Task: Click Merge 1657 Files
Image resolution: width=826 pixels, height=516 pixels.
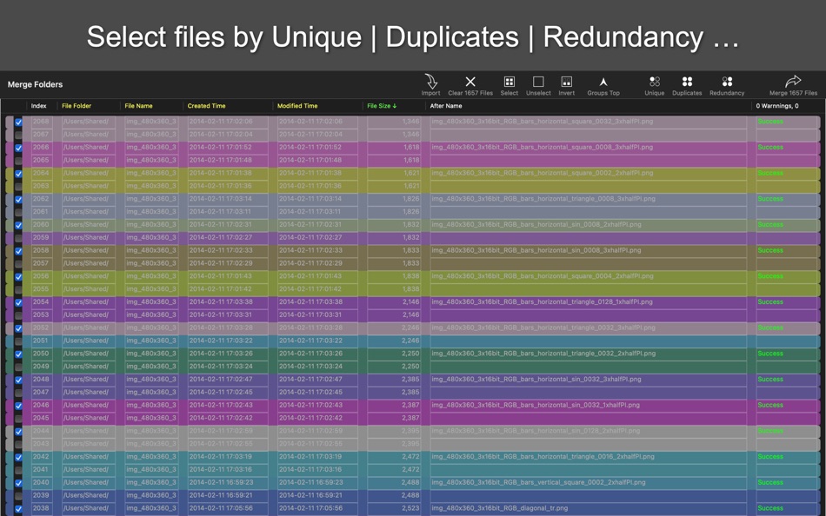Action: pos(793,84)
